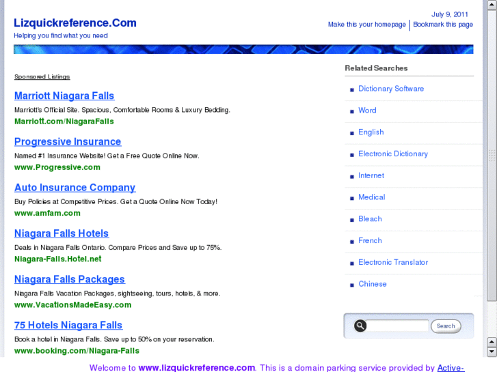Select Internet related search
This screenshot has width=497, height=372.
[x=371, y=175]
